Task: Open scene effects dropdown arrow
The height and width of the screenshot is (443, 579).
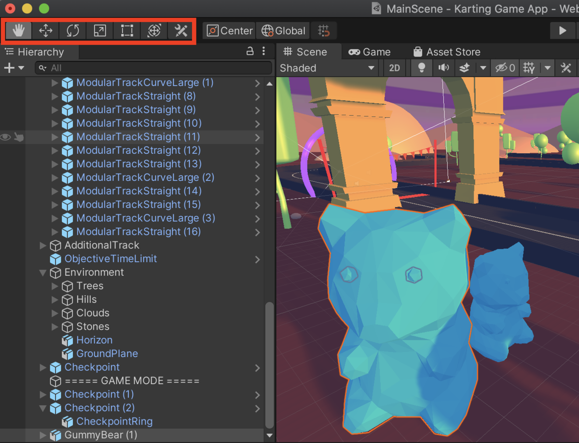Action: click(x=483, y=68)
